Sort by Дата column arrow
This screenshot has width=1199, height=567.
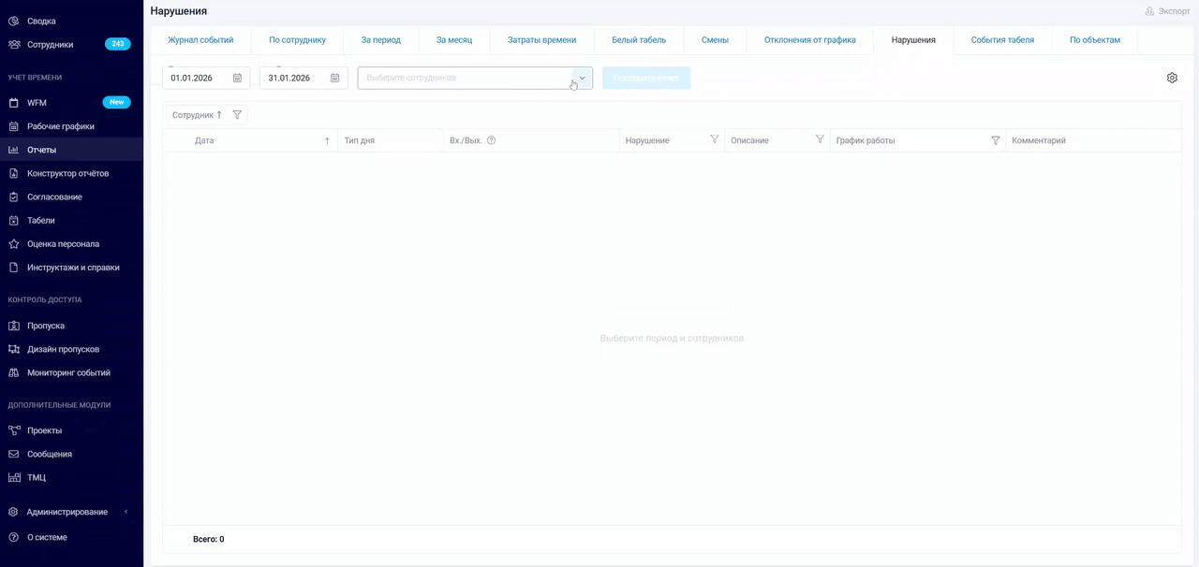327,140
